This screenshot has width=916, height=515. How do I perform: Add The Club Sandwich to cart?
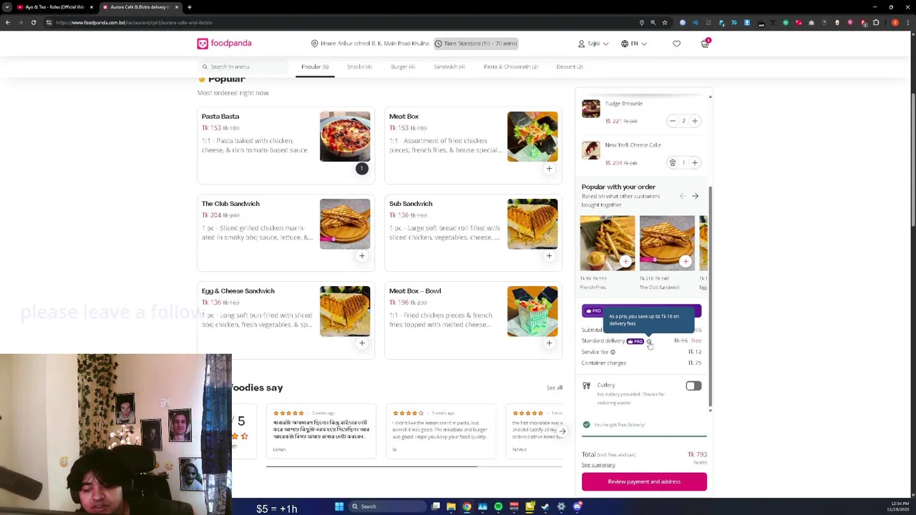361,256
